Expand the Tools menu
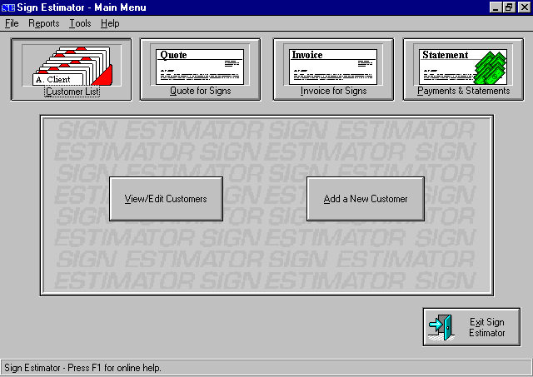 pos(80,23)
